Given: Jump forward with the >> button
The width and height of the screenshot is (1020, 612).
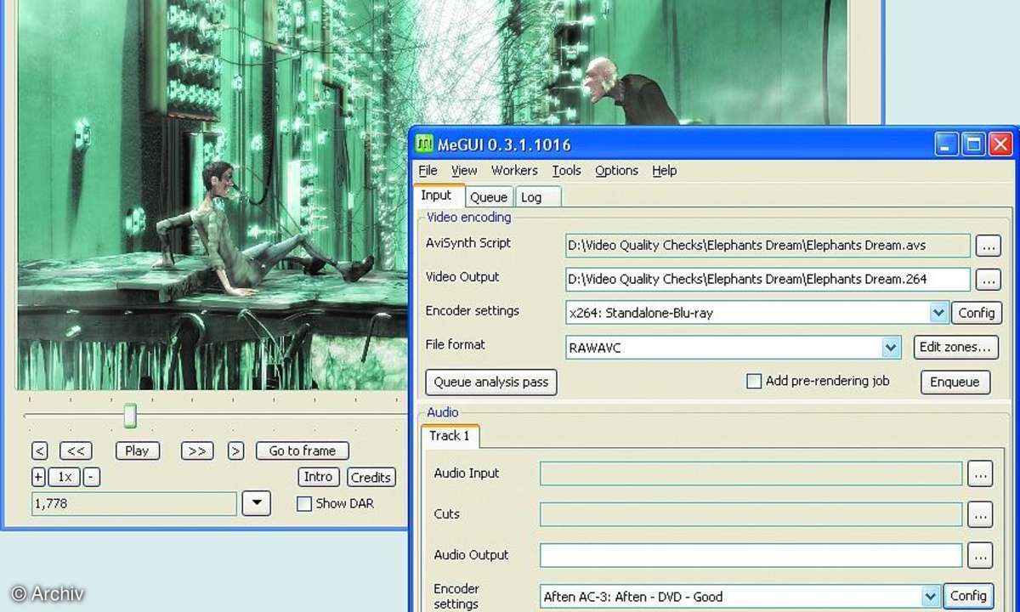Looking at the screenshot, I should (x=196, y=451).
